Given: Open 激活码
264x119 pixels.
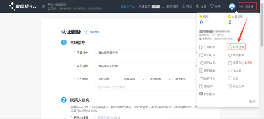Looking at the screenshot, I should tap(208, 86).
